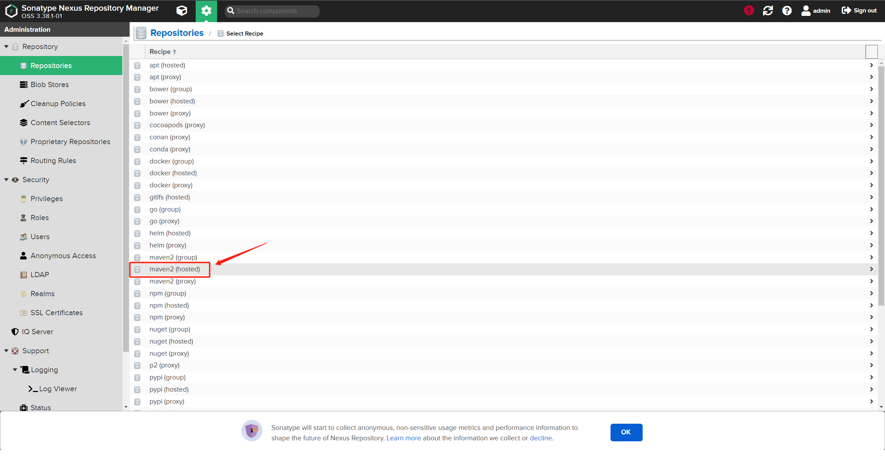Collapse the Logging tree node
This screenshot has height=460, width=885.
(15, 370)
